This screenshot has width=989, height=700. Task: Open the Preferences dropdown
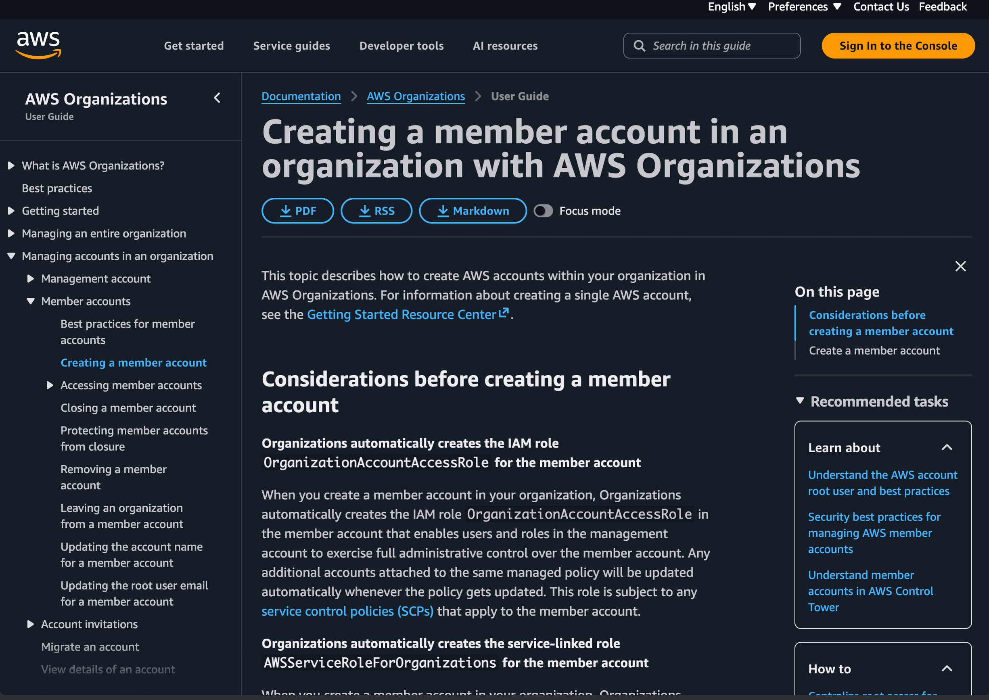coord(804,7)
